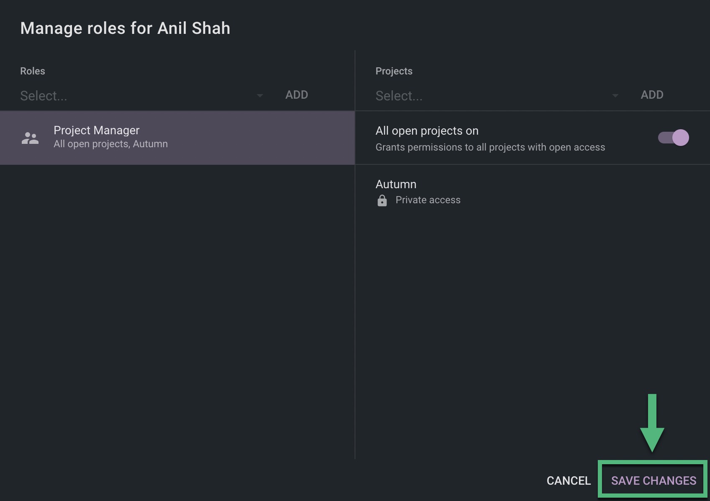The image size is (710, 501).
Task: Save changes to Anil Shah's roles
Action: coord(653,481)
